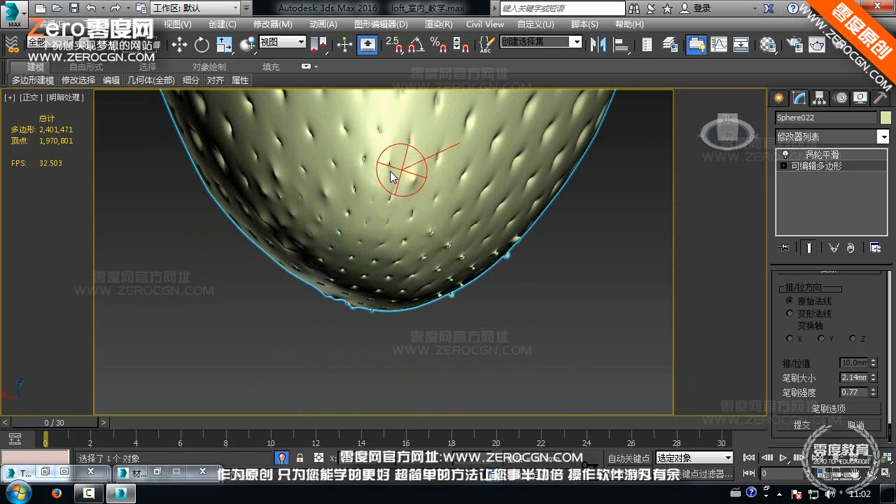Open the Display command panel tab
This screenshot has height=504, width=896.
click(860, 98)
